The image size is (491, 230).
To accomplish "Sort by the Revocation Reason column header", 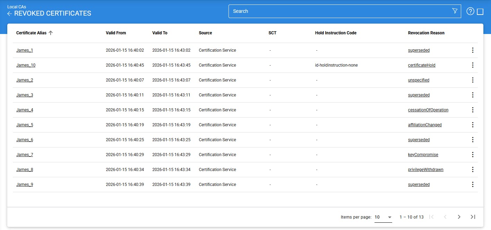I will point(426,33).
